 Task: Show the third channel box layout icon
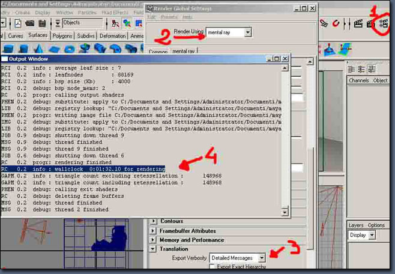pos(372,69)
